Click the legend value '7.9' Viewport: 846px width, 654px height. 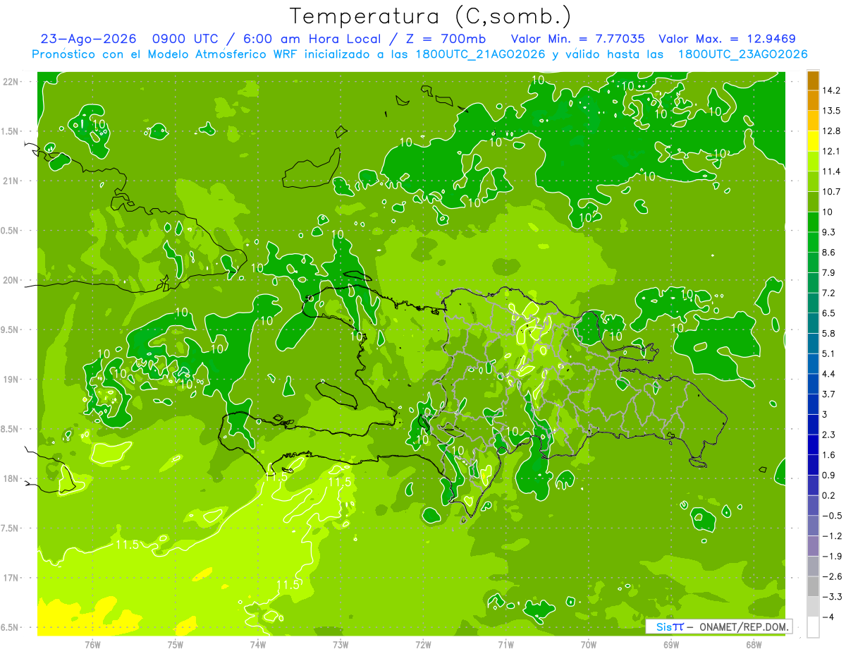[829, 272]
